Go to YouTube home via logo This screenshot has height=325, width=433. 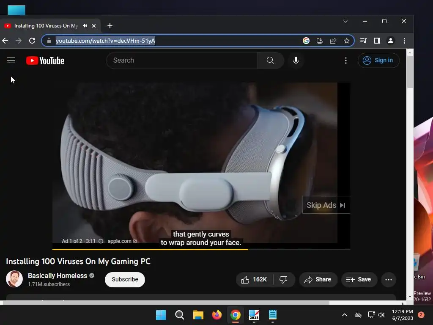45,61
